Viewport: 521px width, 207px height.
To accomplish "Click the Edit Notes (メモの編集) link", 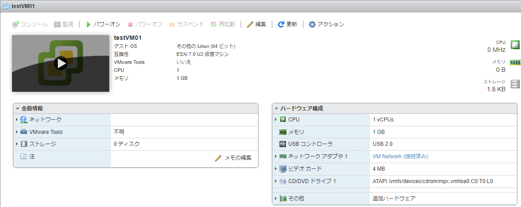I will (233, 158).
